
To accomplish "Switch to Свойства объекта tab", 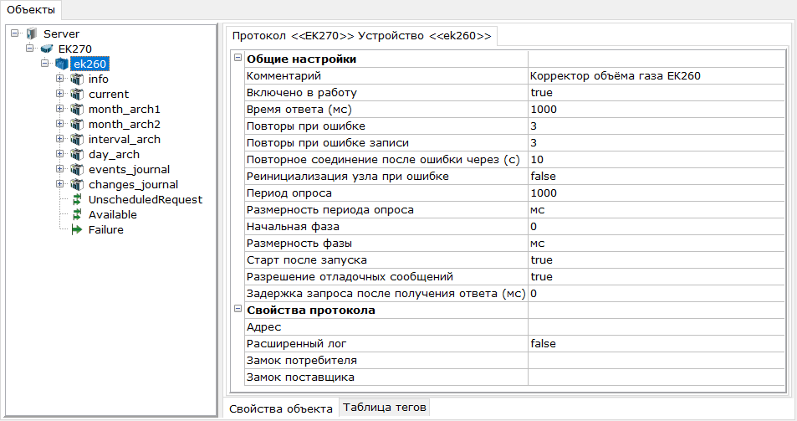I will pyautogui.click(x=280, y=408).
